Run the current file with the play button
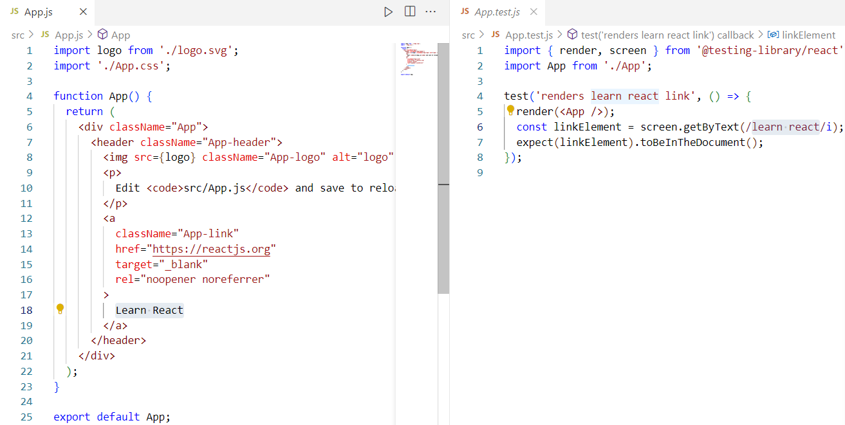The image size is (845, 425). [388, 11]
